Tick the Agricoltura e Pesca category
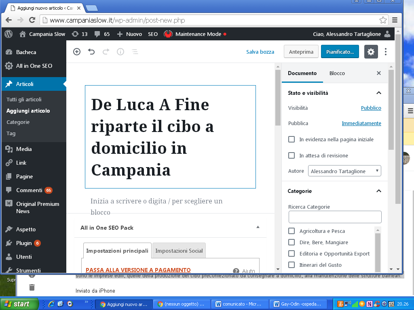 coord(291,231)
